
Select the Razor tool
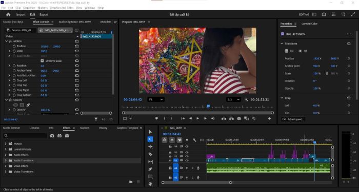[150, 154]
